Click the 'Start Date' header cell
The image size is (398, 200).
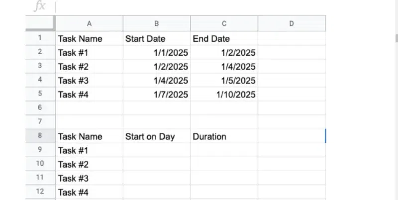click(157, 38)
